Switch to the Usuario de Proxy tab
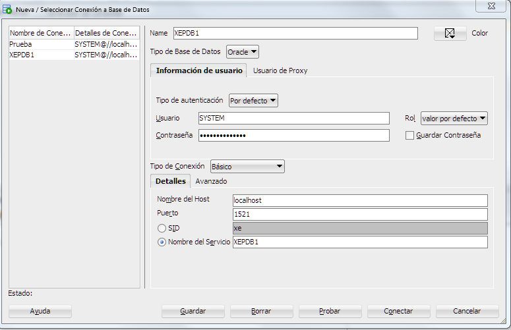This screenshot has width=511, height=330. pos(280,70)
